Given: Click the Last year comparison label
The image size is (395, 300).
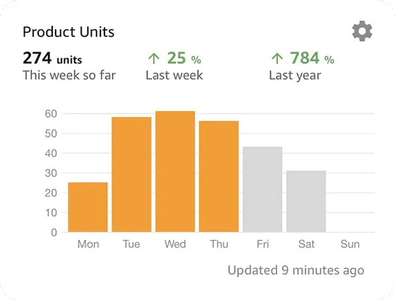Looking at the screenshot, I should (x=295, y=76).
